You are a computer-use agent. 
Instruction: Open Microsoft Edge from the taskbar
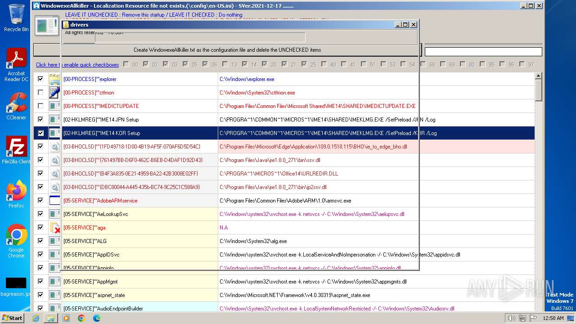[96, 318]
